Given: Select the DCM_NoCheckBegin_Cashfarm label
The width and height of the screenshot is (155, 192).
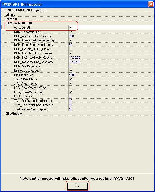Looking at the screenshot, I should pyautogui.click(x=34, y=58).
